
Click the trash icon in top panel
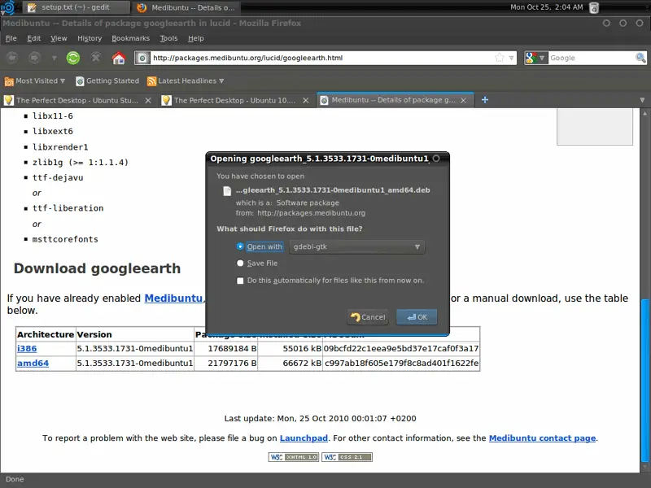[594, 7]
